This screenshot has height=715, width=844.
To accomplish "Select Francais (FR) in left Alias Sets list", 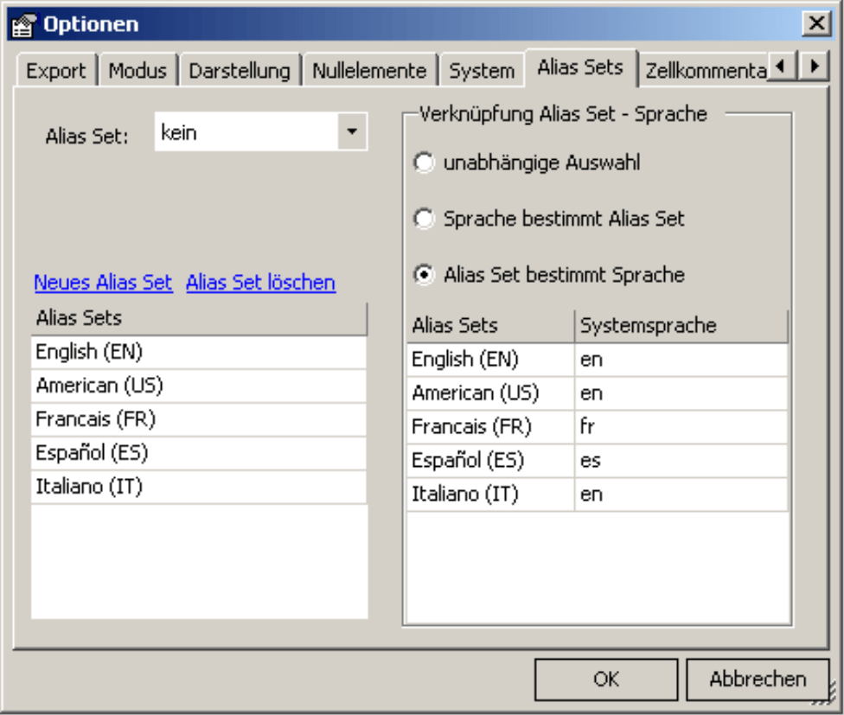I will tap(199, 419).
